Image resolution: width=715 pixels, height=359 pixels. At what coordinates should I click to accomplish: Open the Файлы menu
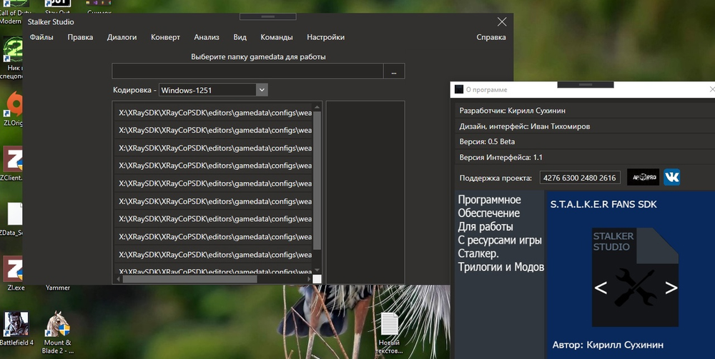[x=41, y=37]
